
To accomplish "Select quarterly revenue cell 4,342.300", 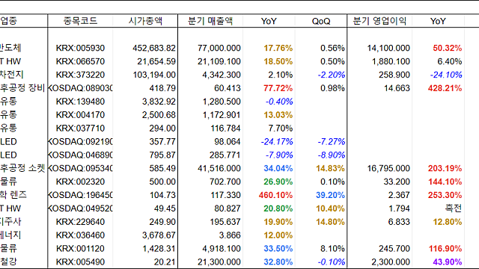I will [x=222, y=75].
